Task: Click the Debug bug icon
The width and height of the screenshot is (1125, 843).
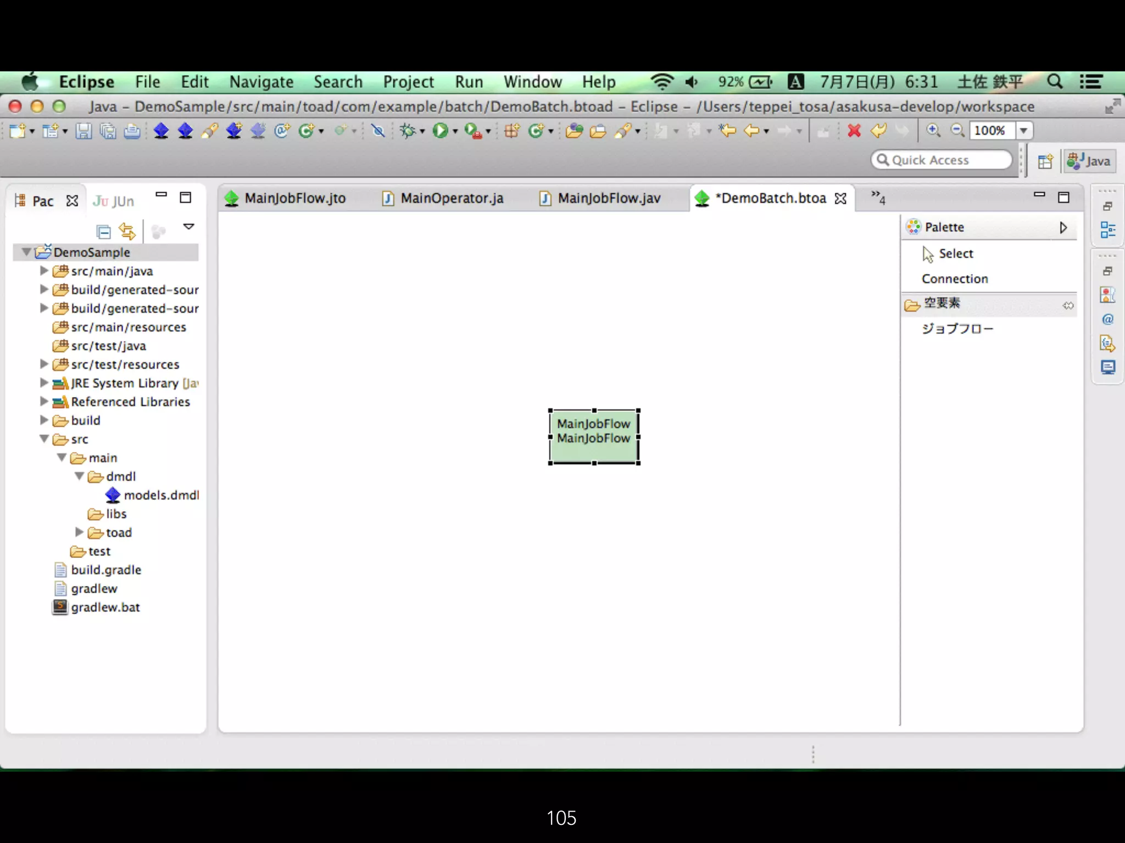Action: coord(407,131)
